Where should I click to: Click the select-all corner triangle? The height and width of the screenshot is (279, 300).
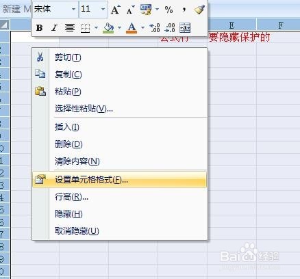pyautogui.click(x=5, y=25)
